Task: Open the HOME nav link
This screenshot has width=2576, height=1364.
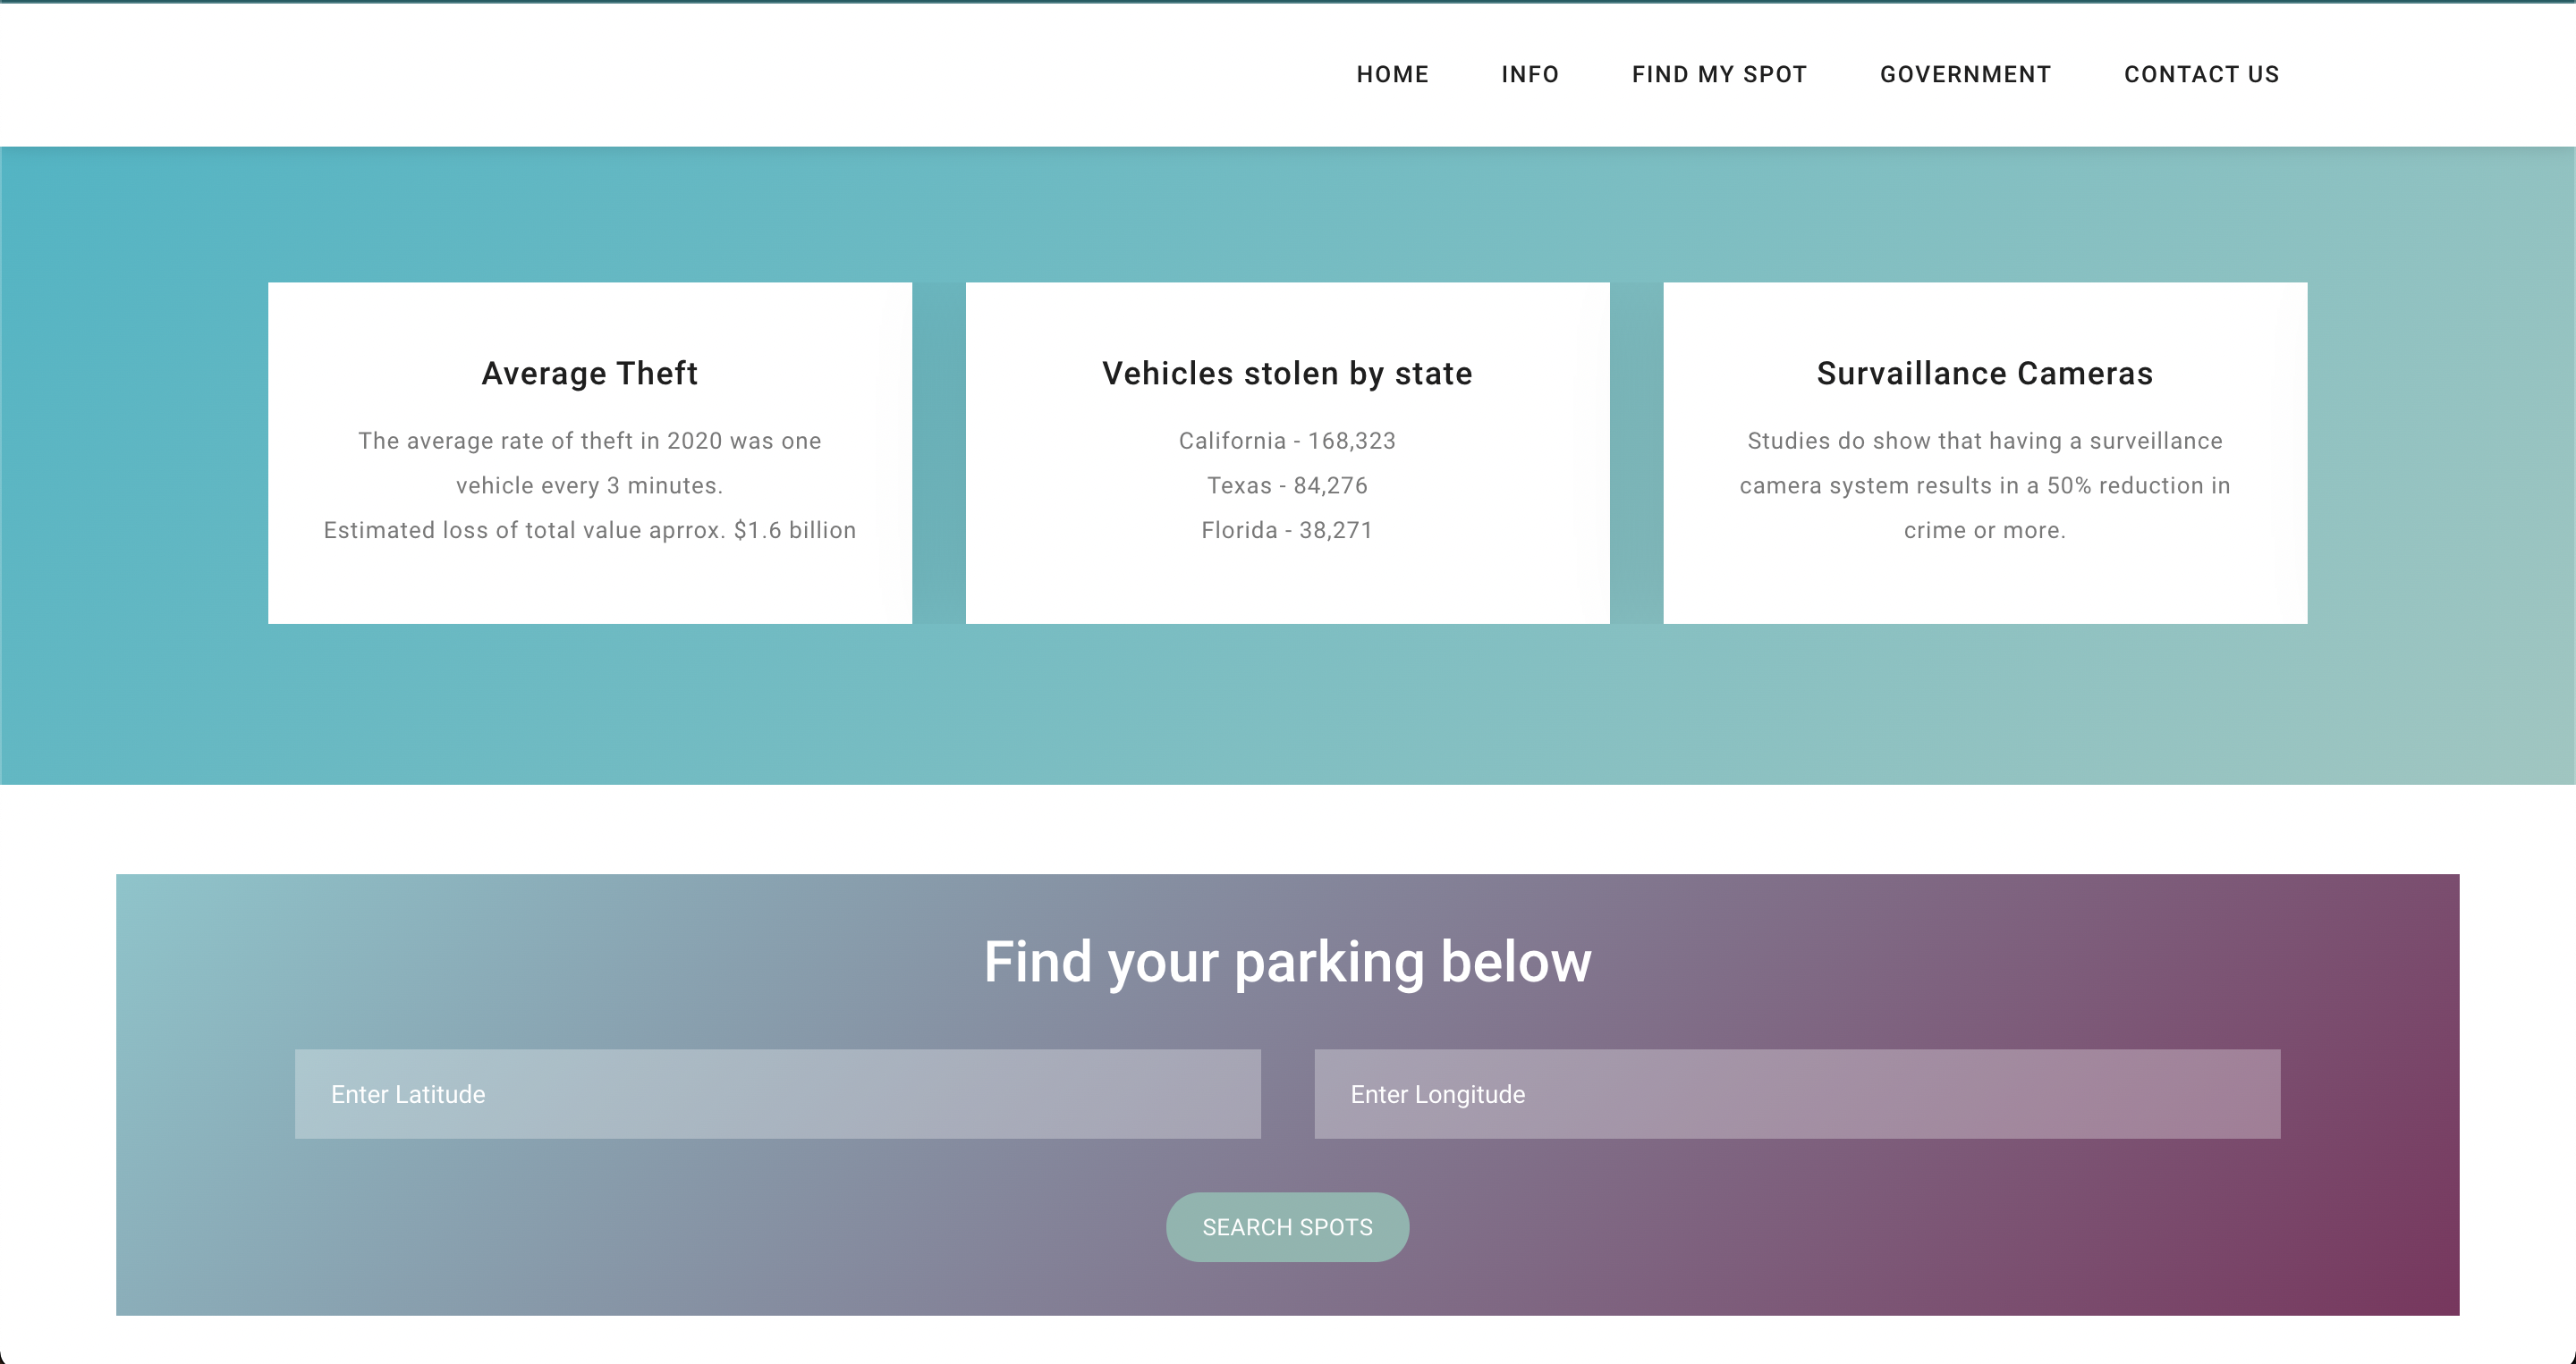Action: pos(1392,74)
